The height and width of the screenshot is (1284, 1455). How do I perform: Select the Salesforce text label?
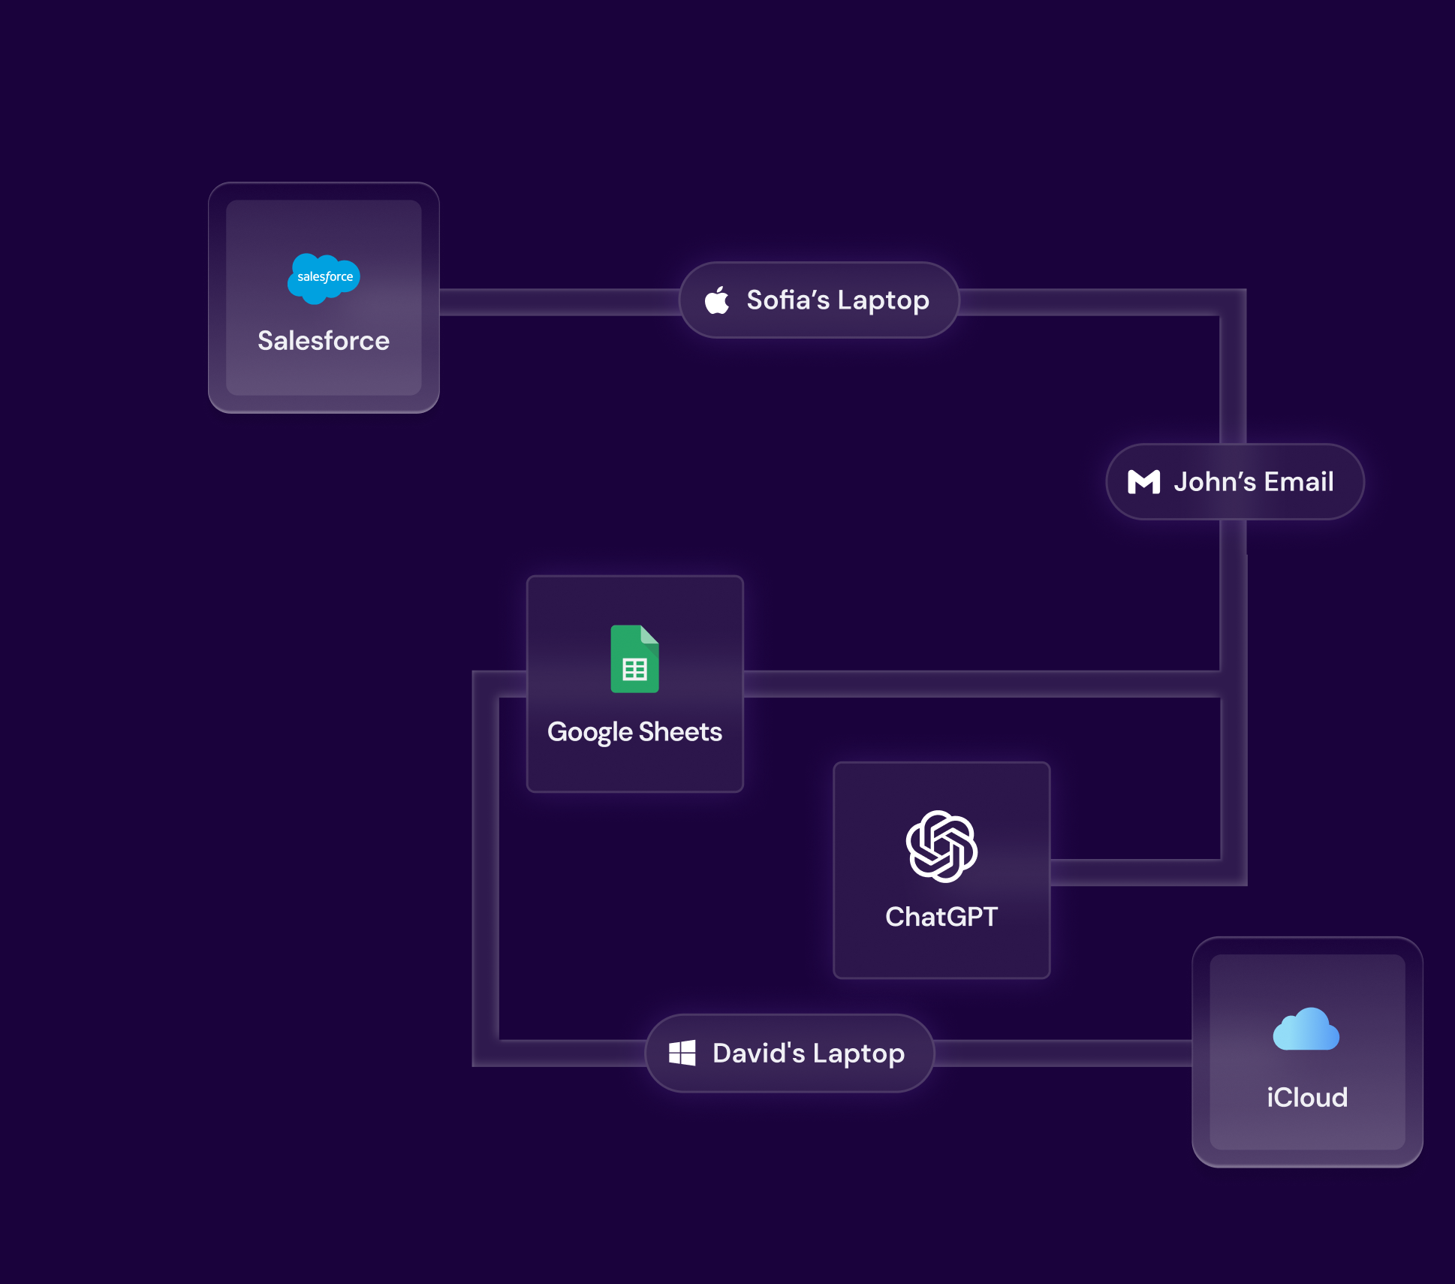tap(324, 341)
